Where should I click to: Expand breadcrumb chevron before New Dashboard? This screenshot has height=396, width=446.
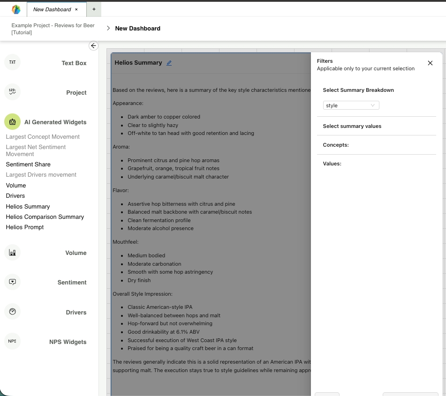tap(108, 29)
